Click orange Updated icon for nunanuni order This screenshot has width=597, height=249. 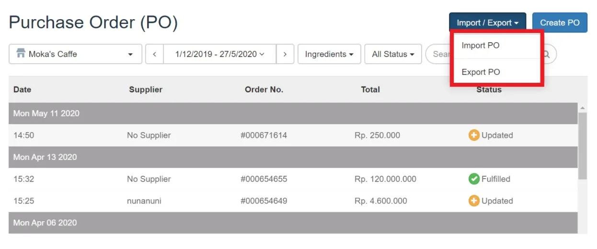(474, 201)
